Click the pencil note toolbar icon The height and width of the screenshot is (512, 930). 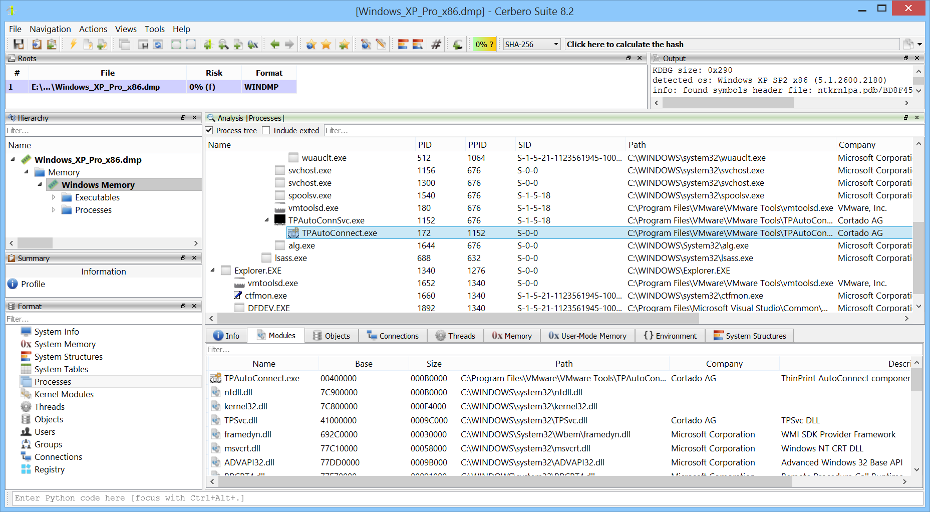(x=381, y=44)
